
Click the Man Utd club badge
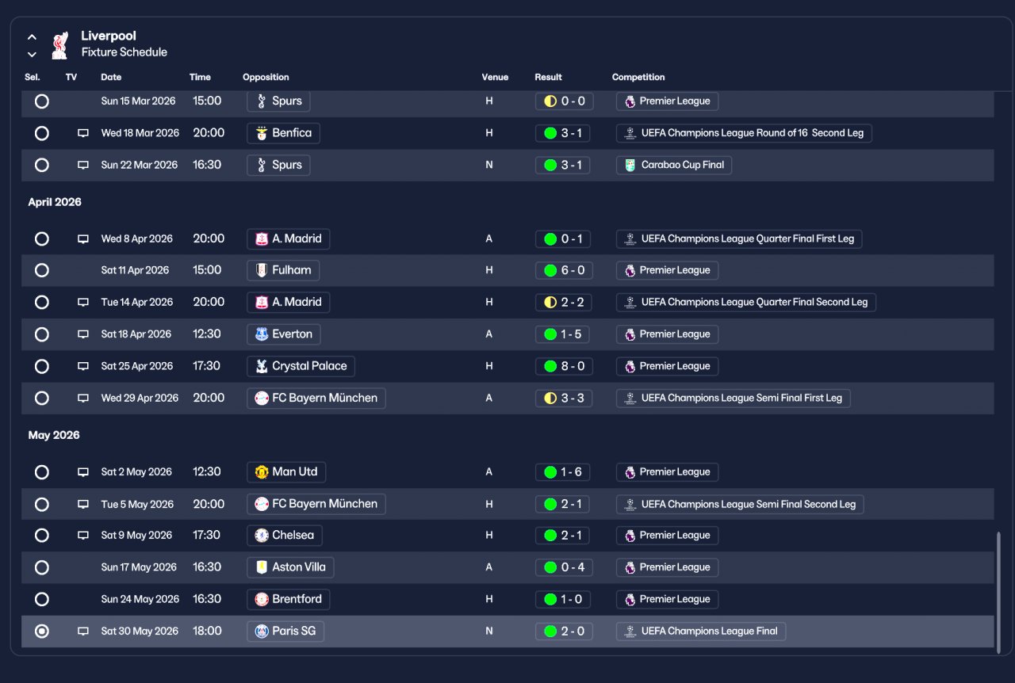262,472
